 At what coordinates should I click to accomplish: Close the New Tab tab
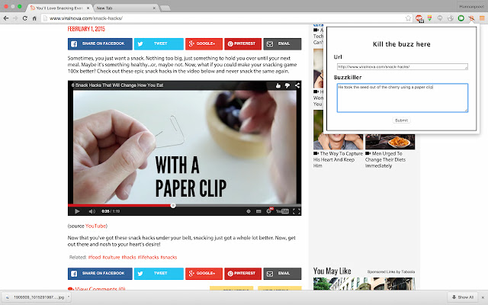coord(154,8)
